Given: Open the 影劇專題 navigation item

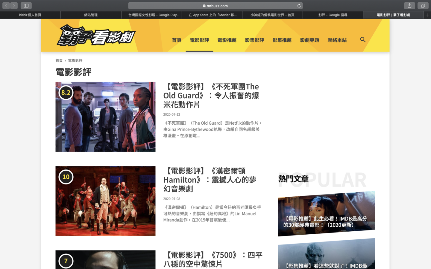Looking at the screenshot, I should 309,40.
